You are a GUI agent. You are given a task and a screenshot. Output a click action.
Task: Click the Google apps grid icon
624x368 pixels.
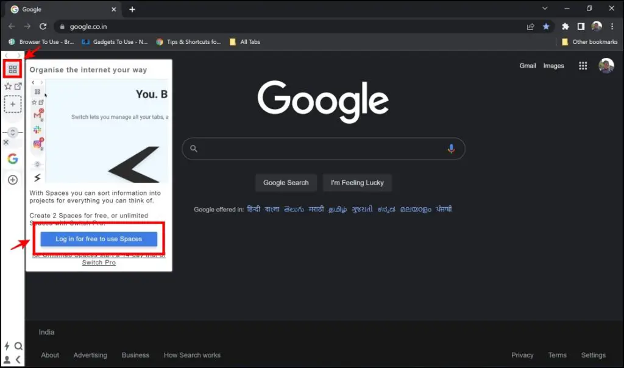(x=583, y=66)
